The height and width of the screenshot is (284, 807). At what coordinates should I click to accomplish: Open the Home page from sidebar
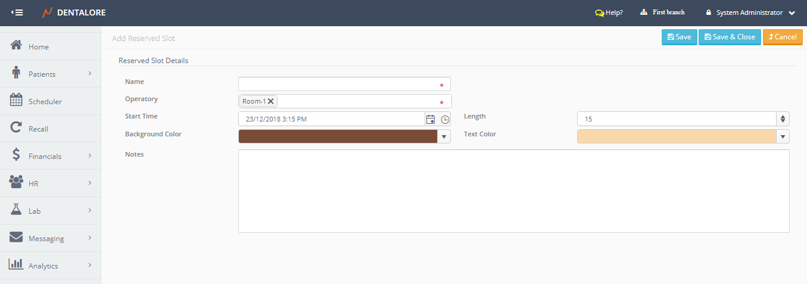[x=39, y=46]
